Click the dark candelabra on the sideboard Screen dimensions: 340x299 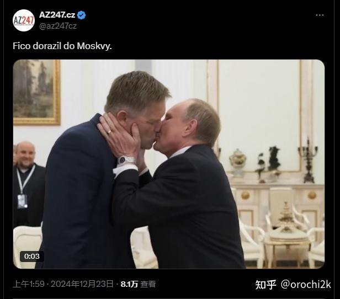pos(308,160)
